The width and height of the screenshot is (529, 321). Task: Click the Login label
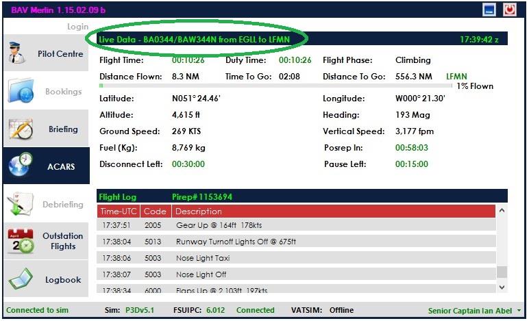[x=77, y=27]
